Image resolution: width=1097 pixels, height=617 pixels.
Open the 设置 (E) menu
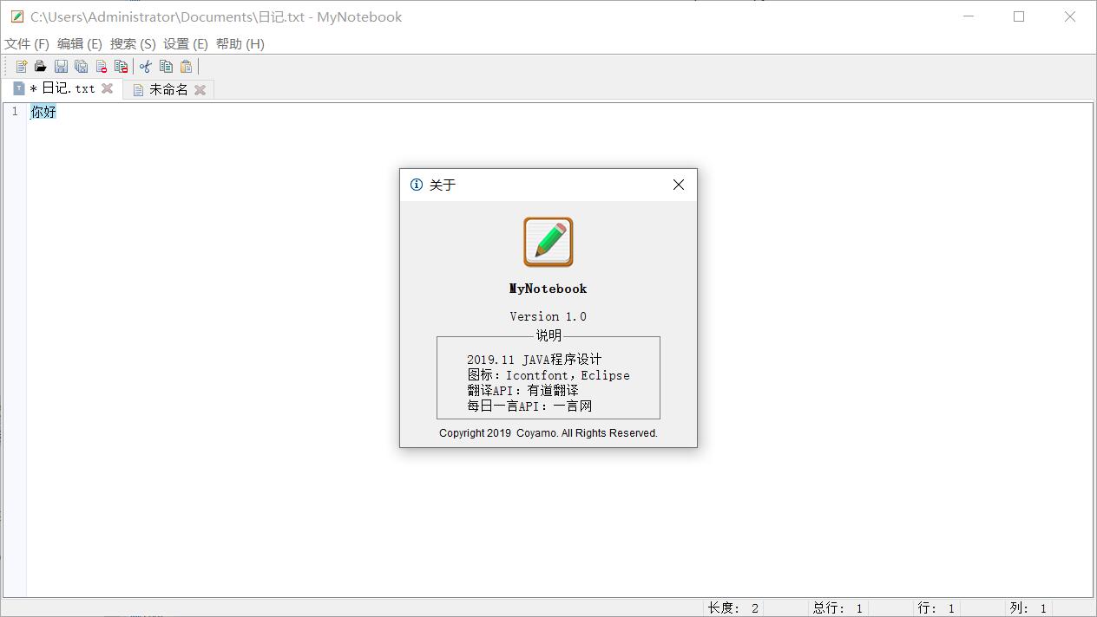click(x=186, y=43)
